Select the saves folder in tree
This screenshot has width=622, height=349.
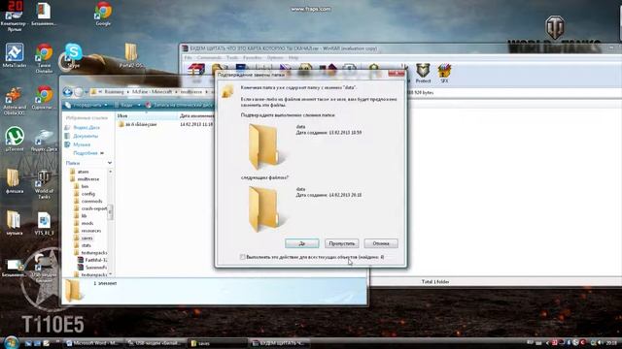click(x=86, y=238)
